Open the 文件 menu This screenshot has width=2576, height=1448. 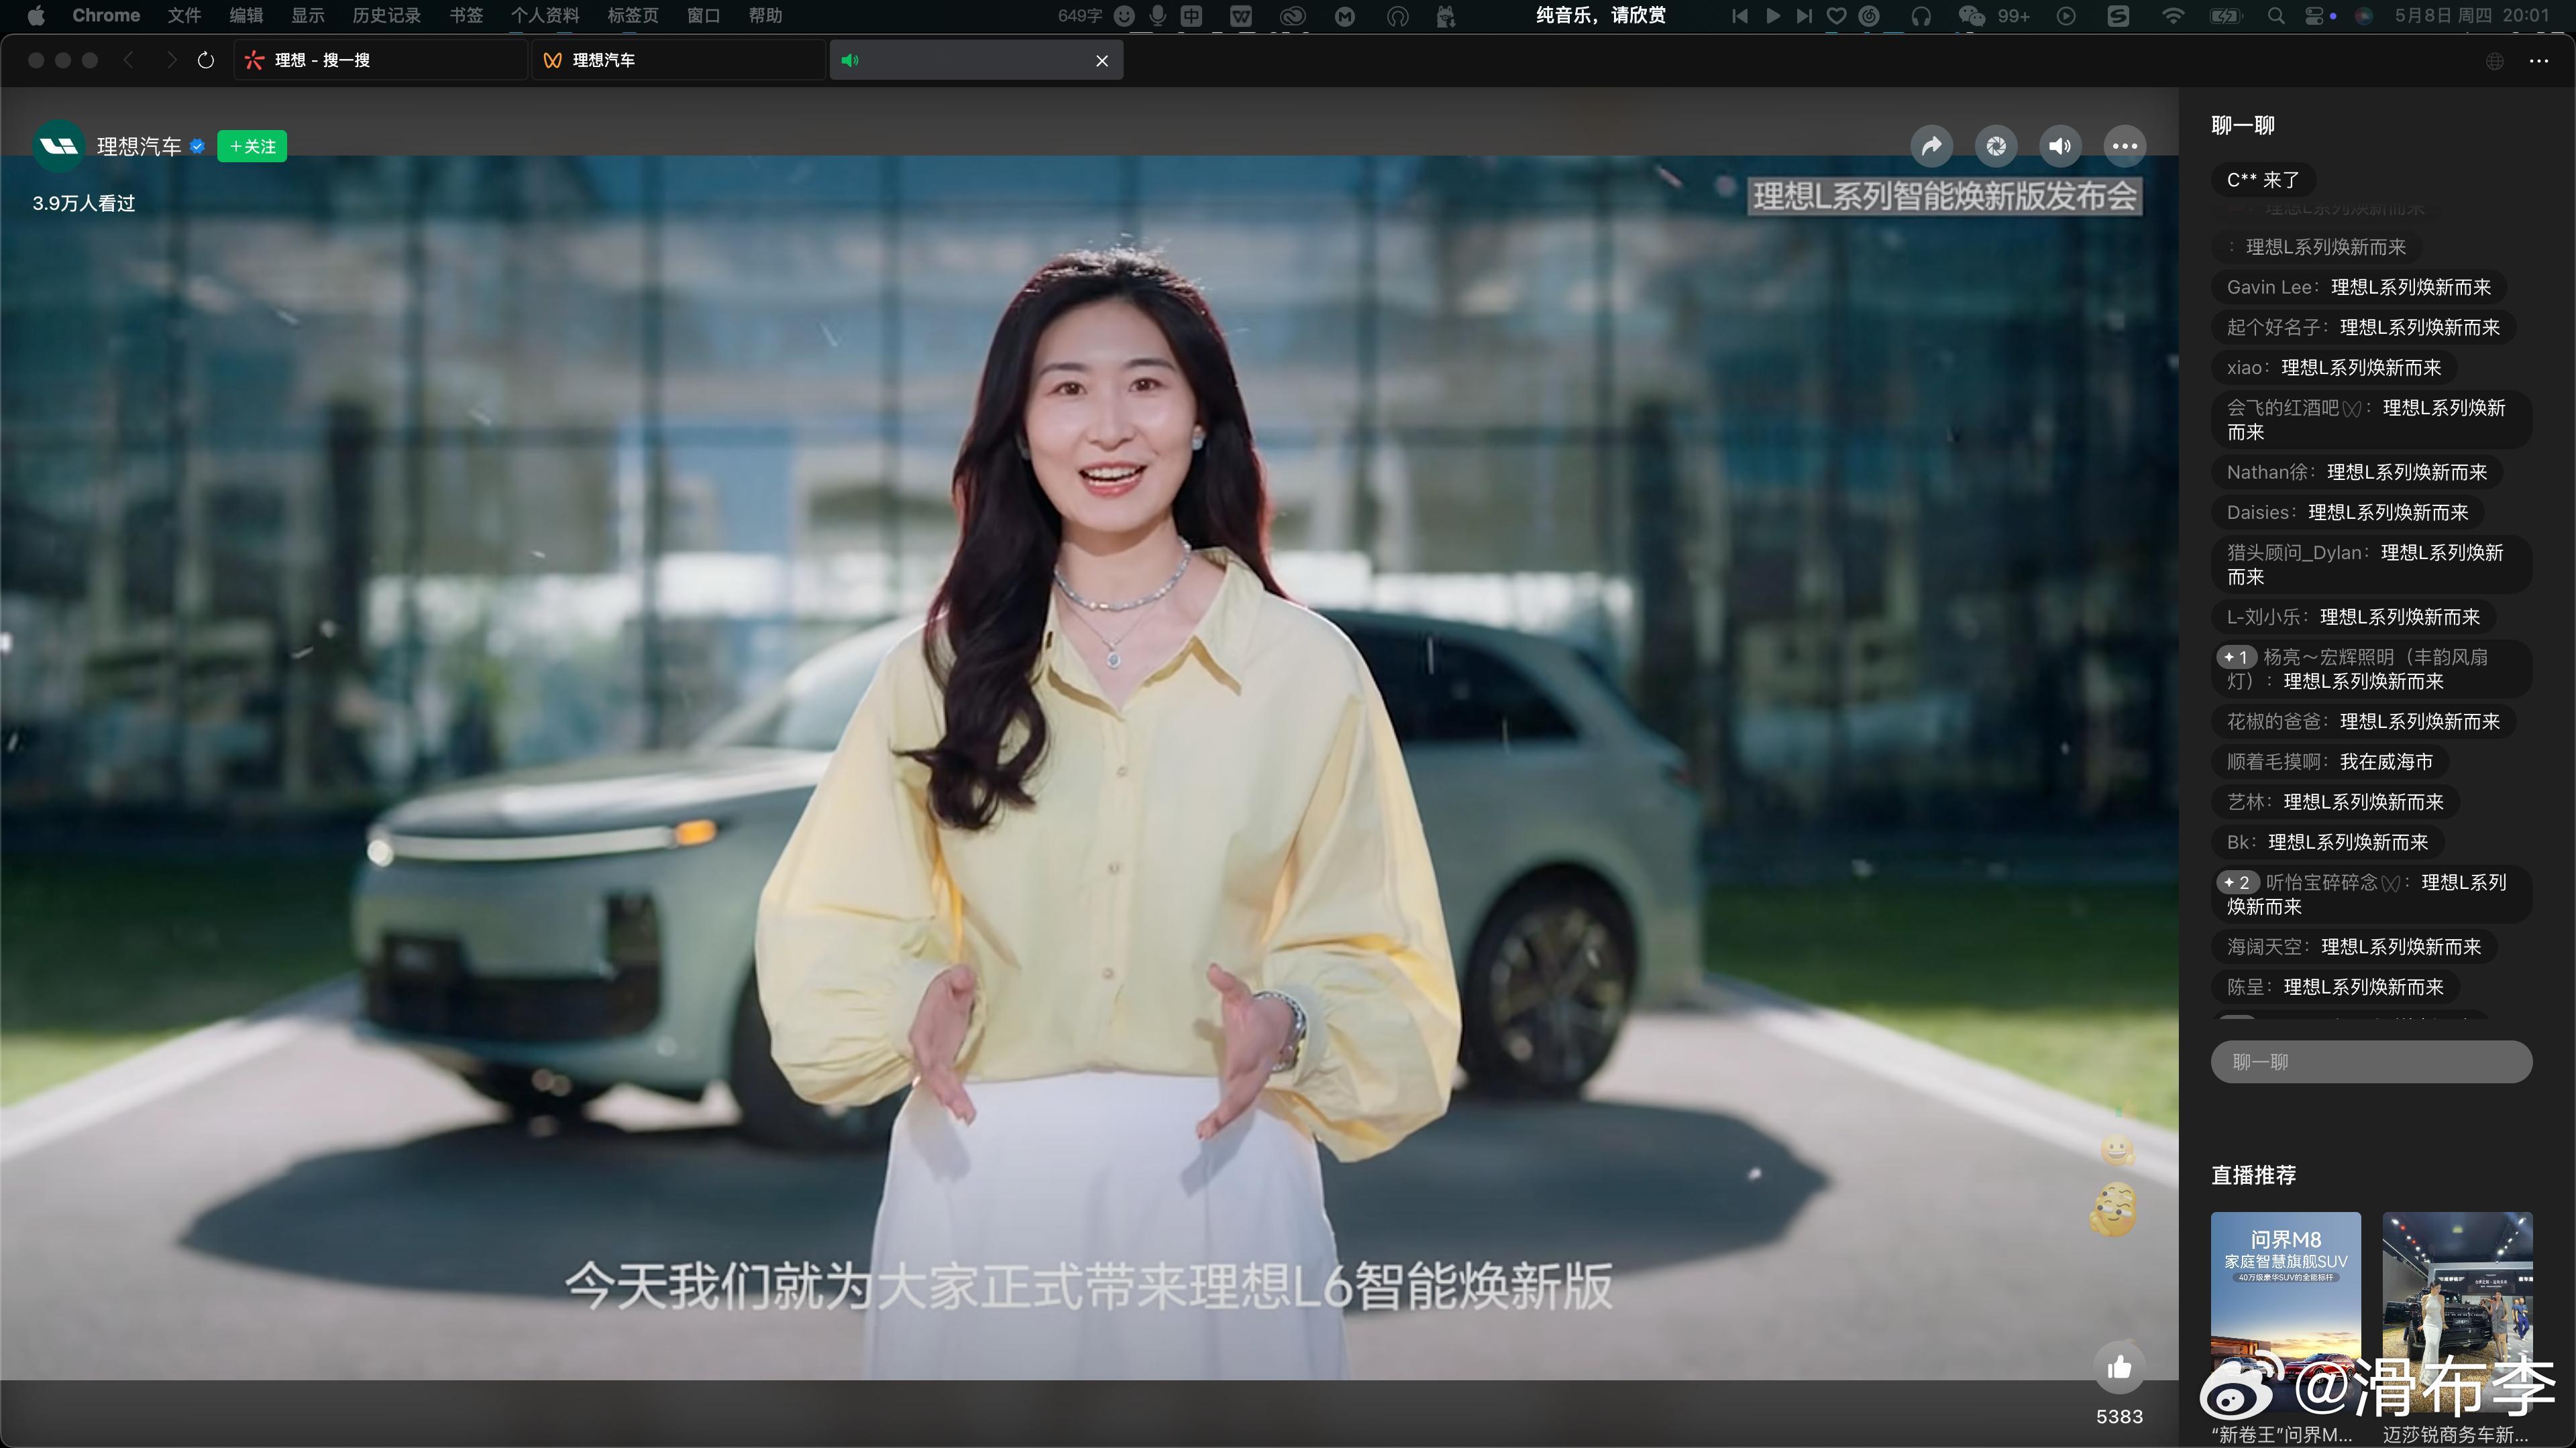click(184, 15)
